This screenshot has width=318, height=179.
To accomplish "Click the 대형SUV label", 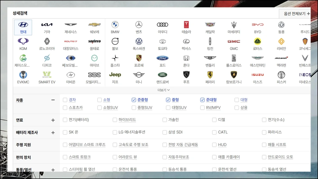I will (x=179, y=108).
